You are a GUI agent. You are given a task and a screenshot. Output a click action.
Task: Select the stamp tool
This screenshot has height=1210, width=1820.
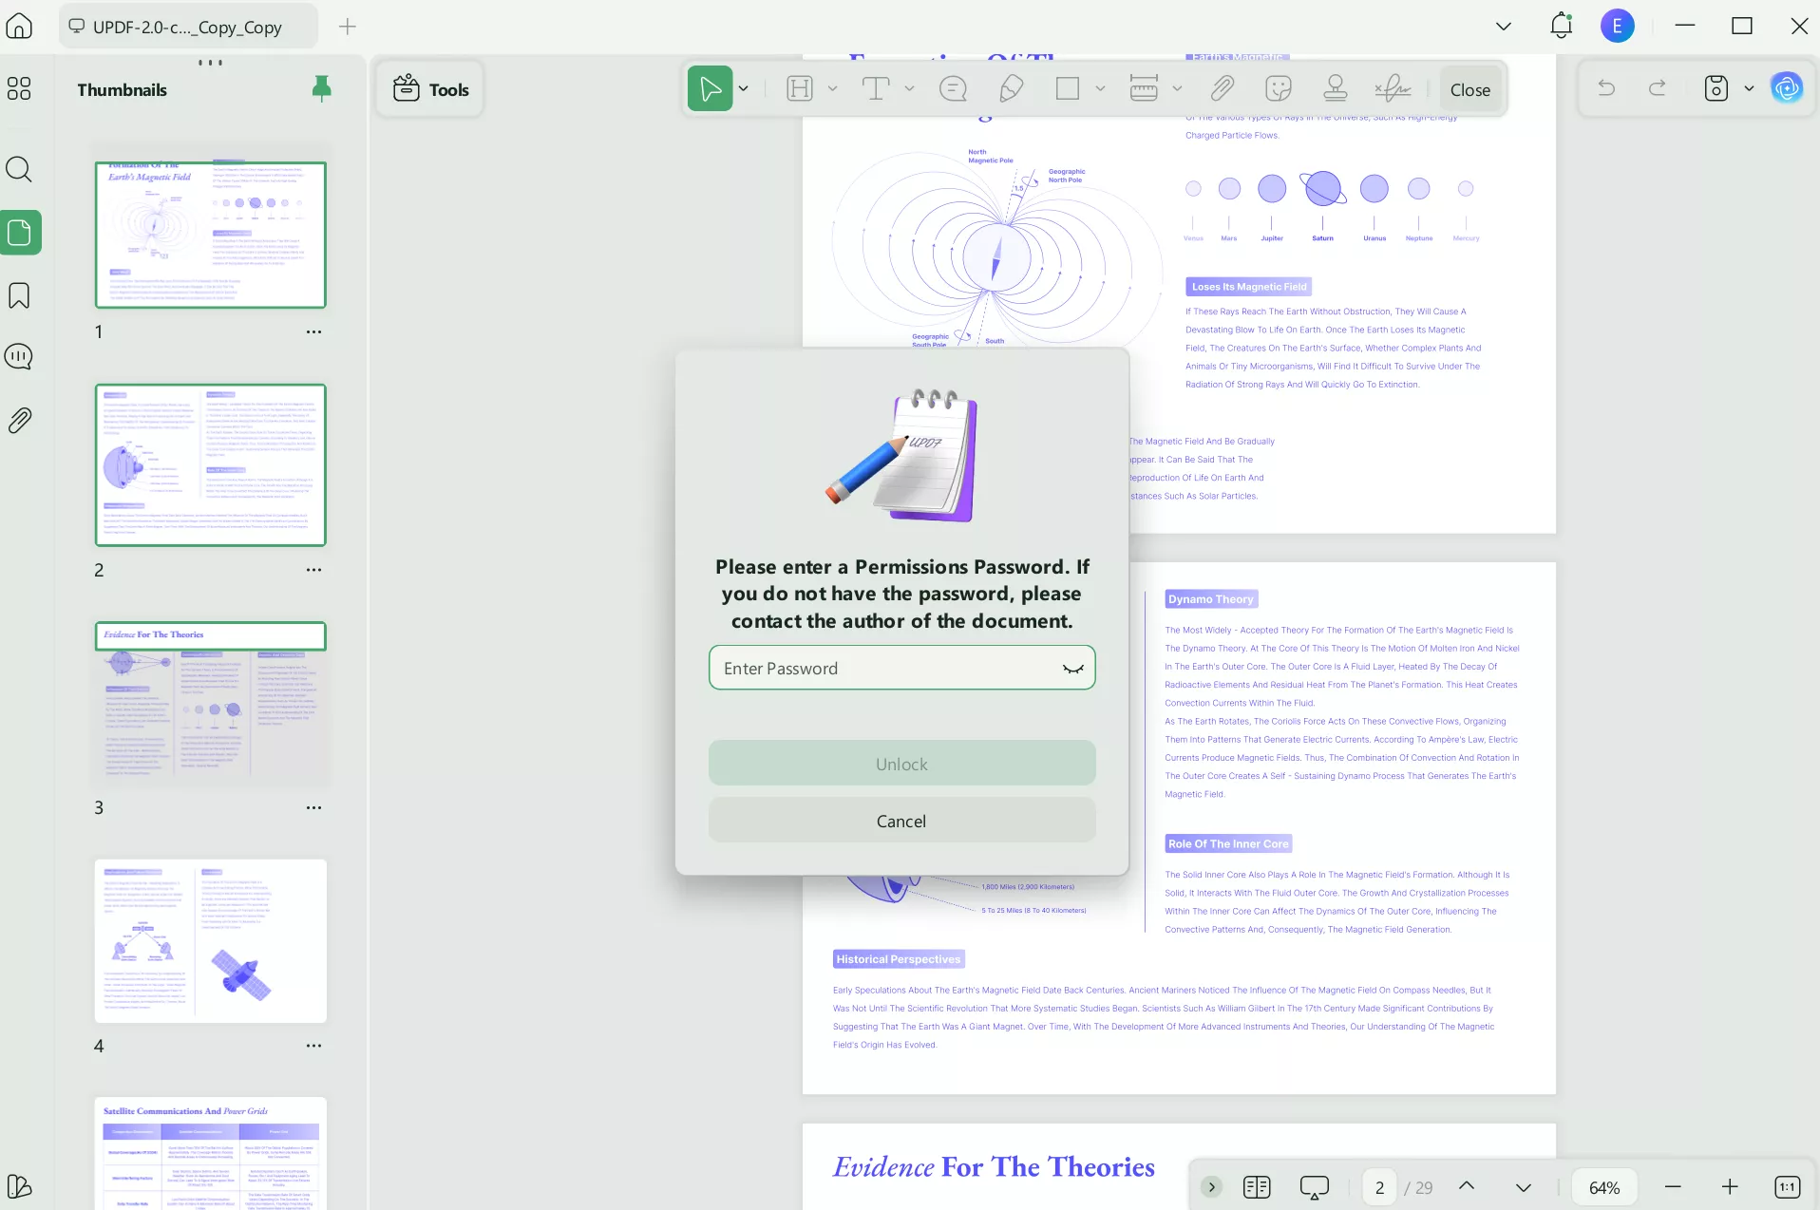(x=1334, y=87)
